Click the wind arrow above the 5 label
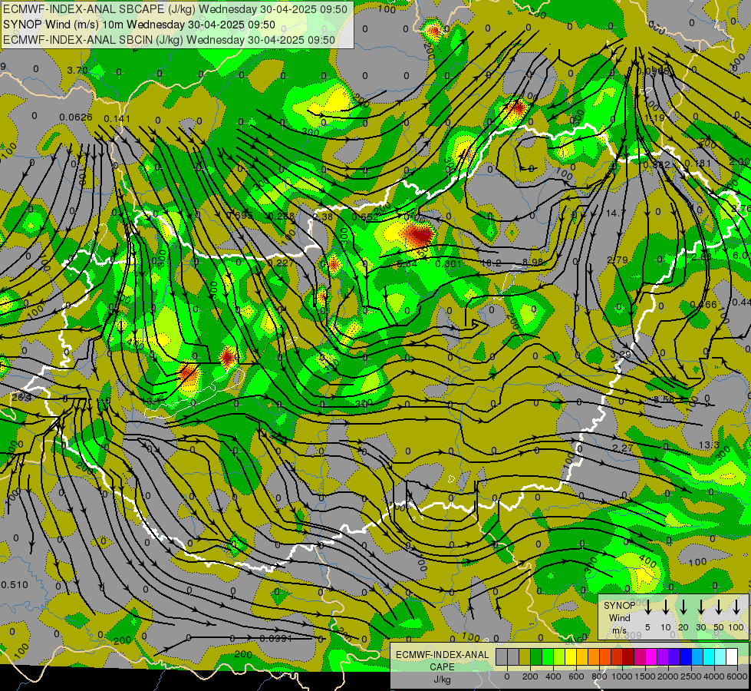The image size is (751, 691). click(x=648, y=607)
